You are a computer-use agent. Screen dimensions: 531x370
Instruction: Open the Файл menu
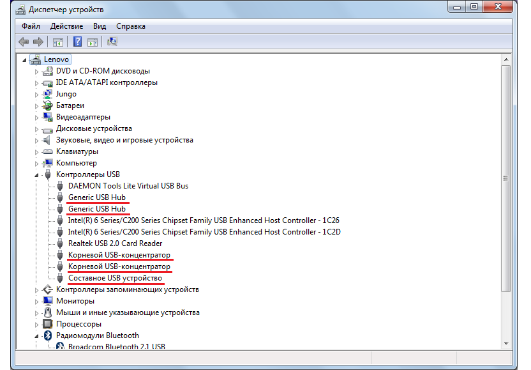pos(31,26)
